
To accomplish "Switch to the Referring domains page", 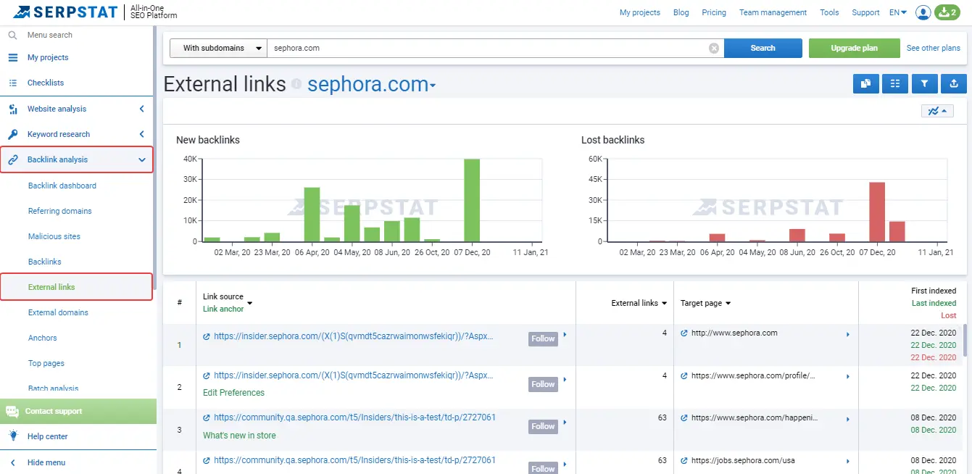I will pyautogui.click(x=59, y=210).
